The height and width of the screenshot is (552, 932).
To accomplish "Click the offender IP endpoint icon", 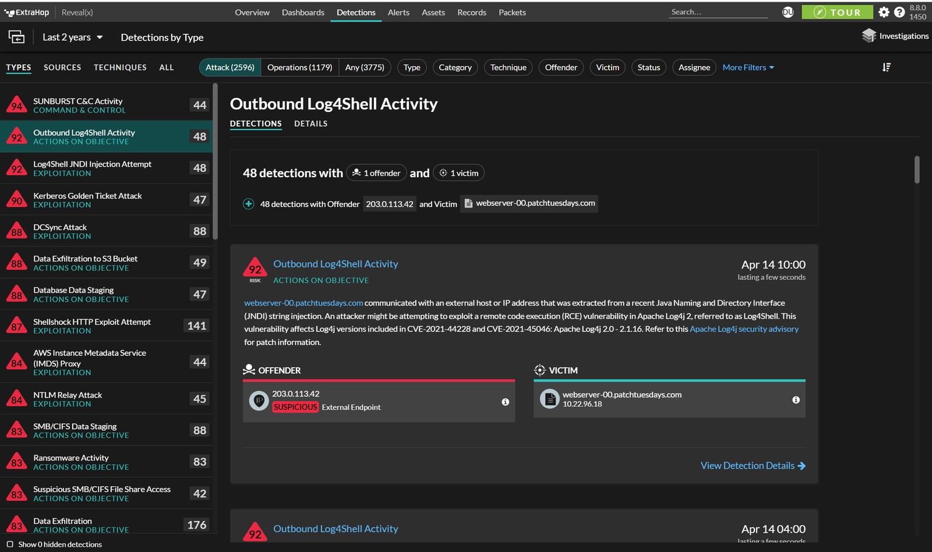I will point(259,400).
